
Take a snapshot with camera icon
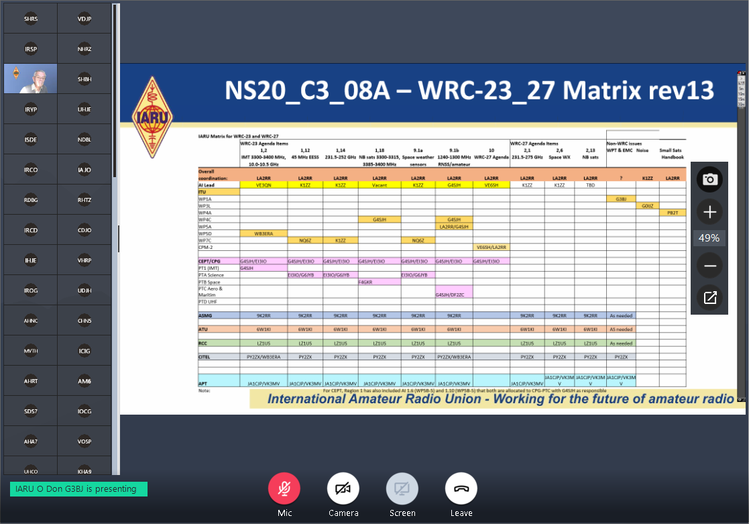coord(709,179)
